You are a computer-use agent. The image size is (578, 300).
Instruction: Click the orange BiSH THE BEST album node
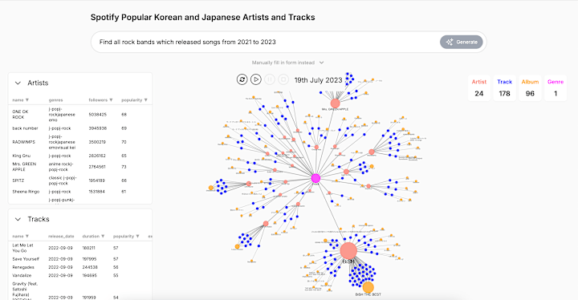368,287
